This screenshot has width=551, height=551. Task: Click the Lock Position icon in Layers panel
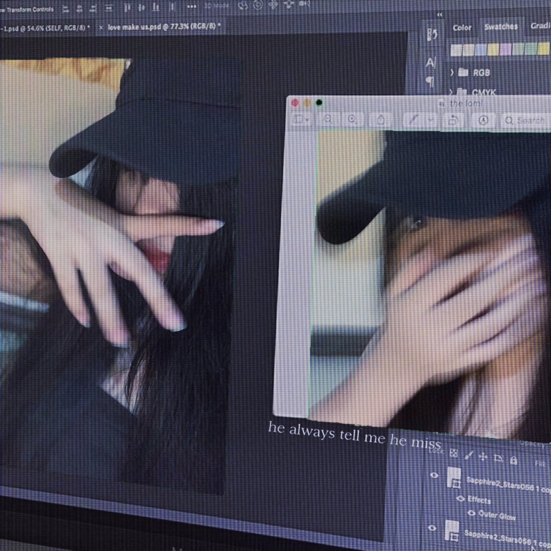[x=483, y=456]
